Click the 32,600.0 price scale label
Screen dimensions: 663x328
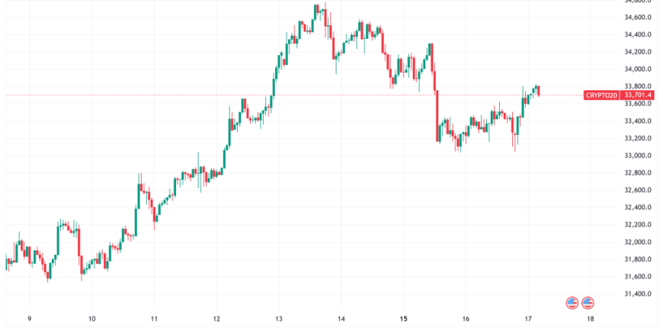[x=639, y=191]
